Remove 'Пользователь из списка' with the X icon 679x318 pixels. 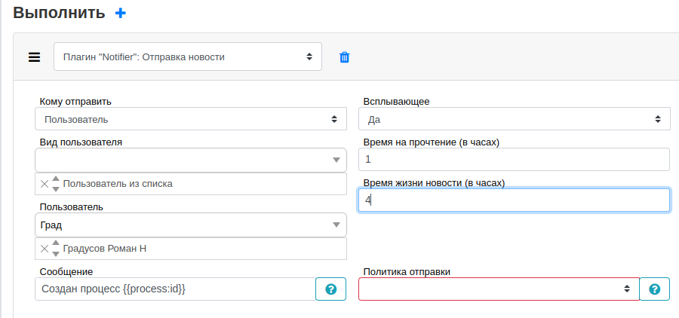[x=45, y=184]
